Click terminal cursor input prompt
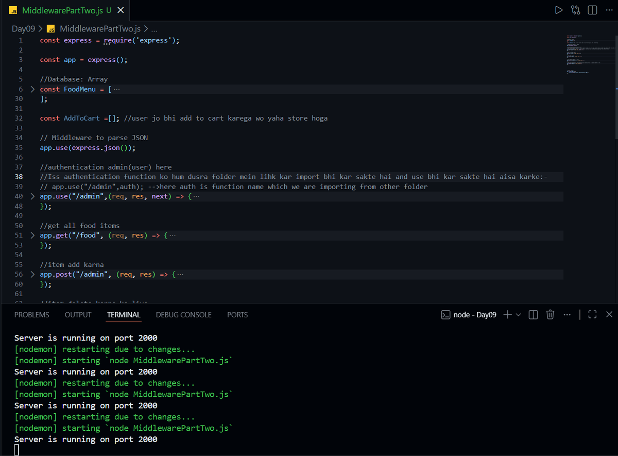The width and height of the screenshot is (618, 456). (x=17, y=450)
